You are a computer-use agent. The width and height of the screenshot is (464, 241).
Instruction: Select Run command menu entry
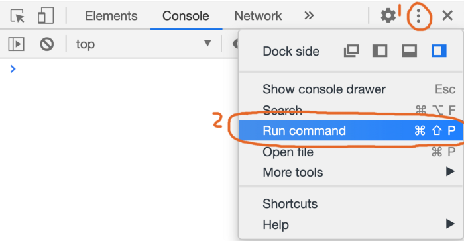pos(351,130)
